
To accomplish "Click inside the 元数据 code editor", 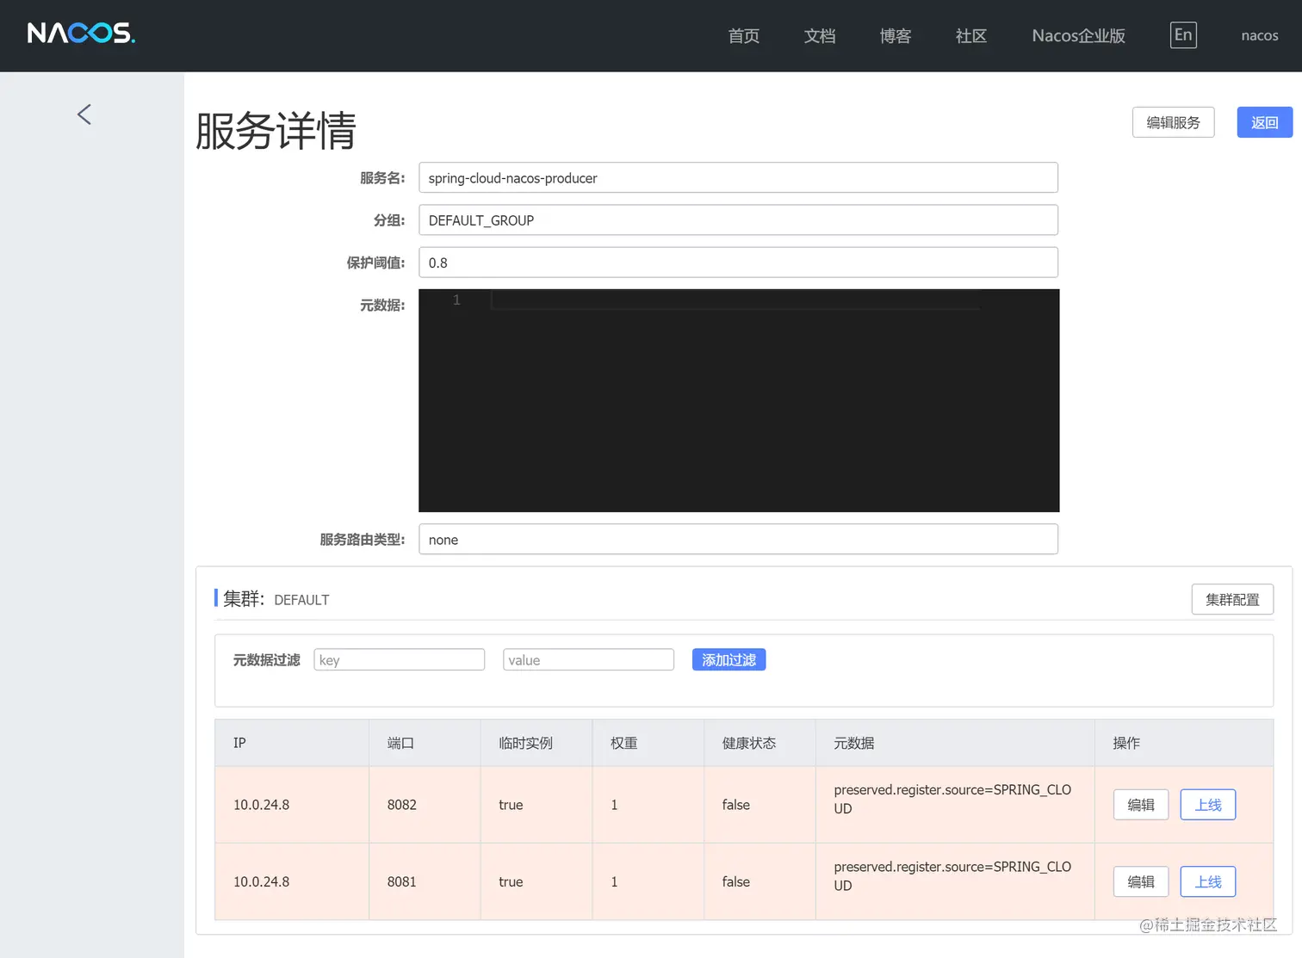I will point(739,400).
